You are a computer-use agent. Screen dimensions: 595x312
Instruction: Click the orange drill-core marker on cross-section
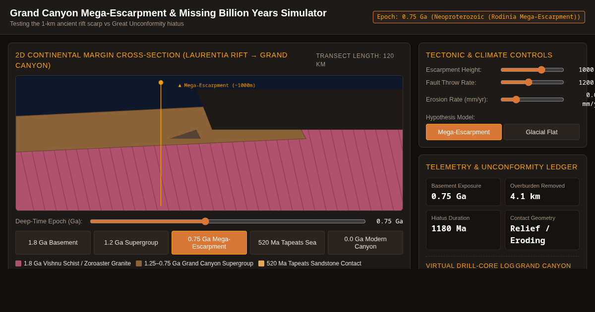[161, 83]
